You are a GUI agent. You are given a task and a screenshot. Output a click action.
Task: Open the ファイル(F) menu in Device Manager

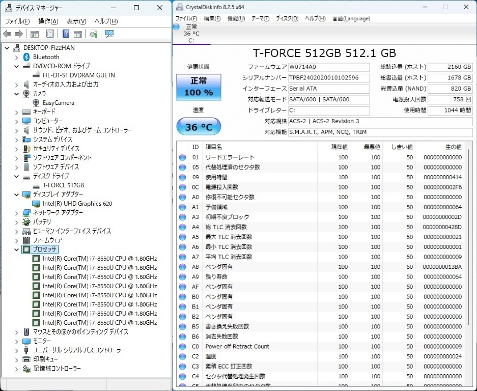coord(18,21)
